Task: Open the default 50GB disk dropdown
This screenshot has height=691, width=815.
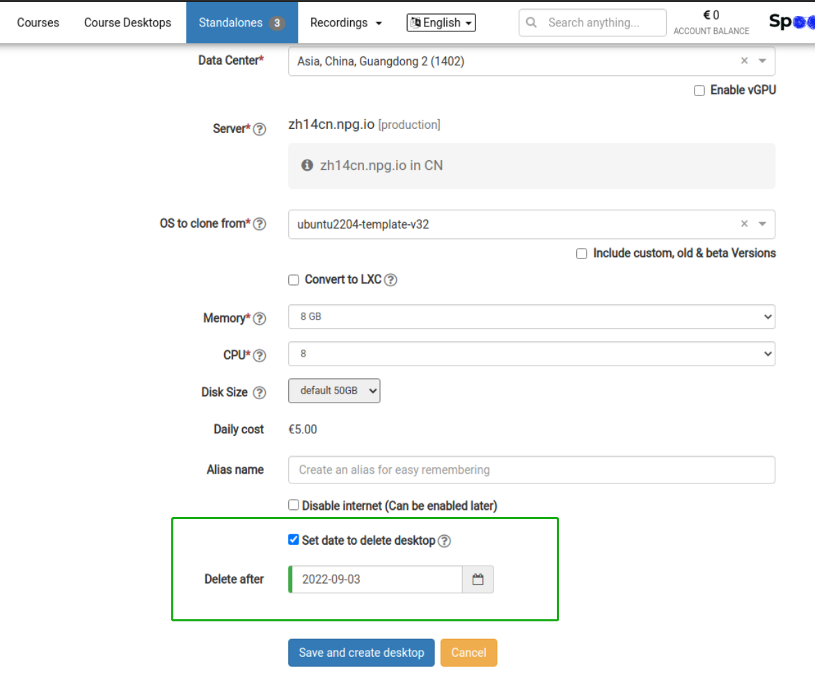Action: (334, 391)
